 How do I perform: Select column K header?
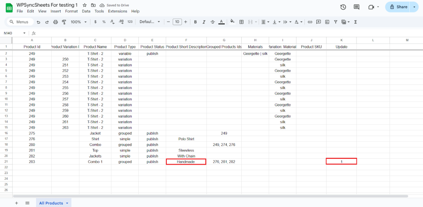(x=342, y=40)
